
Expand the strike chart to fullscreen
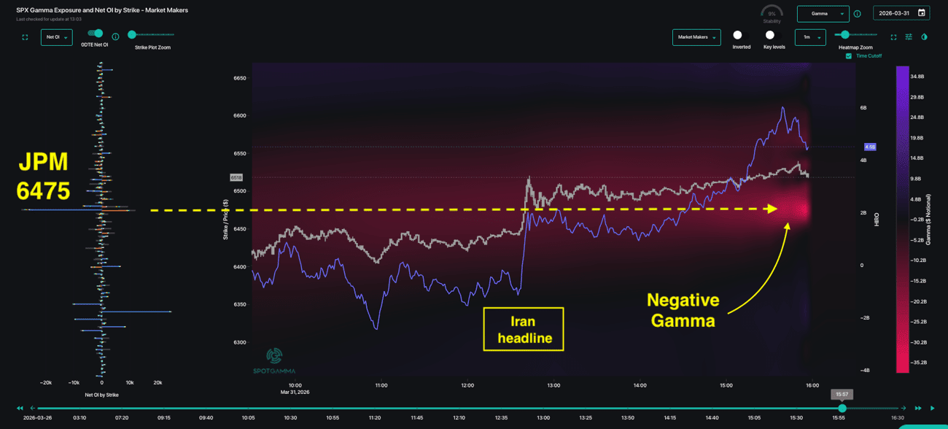coord(25,37)
